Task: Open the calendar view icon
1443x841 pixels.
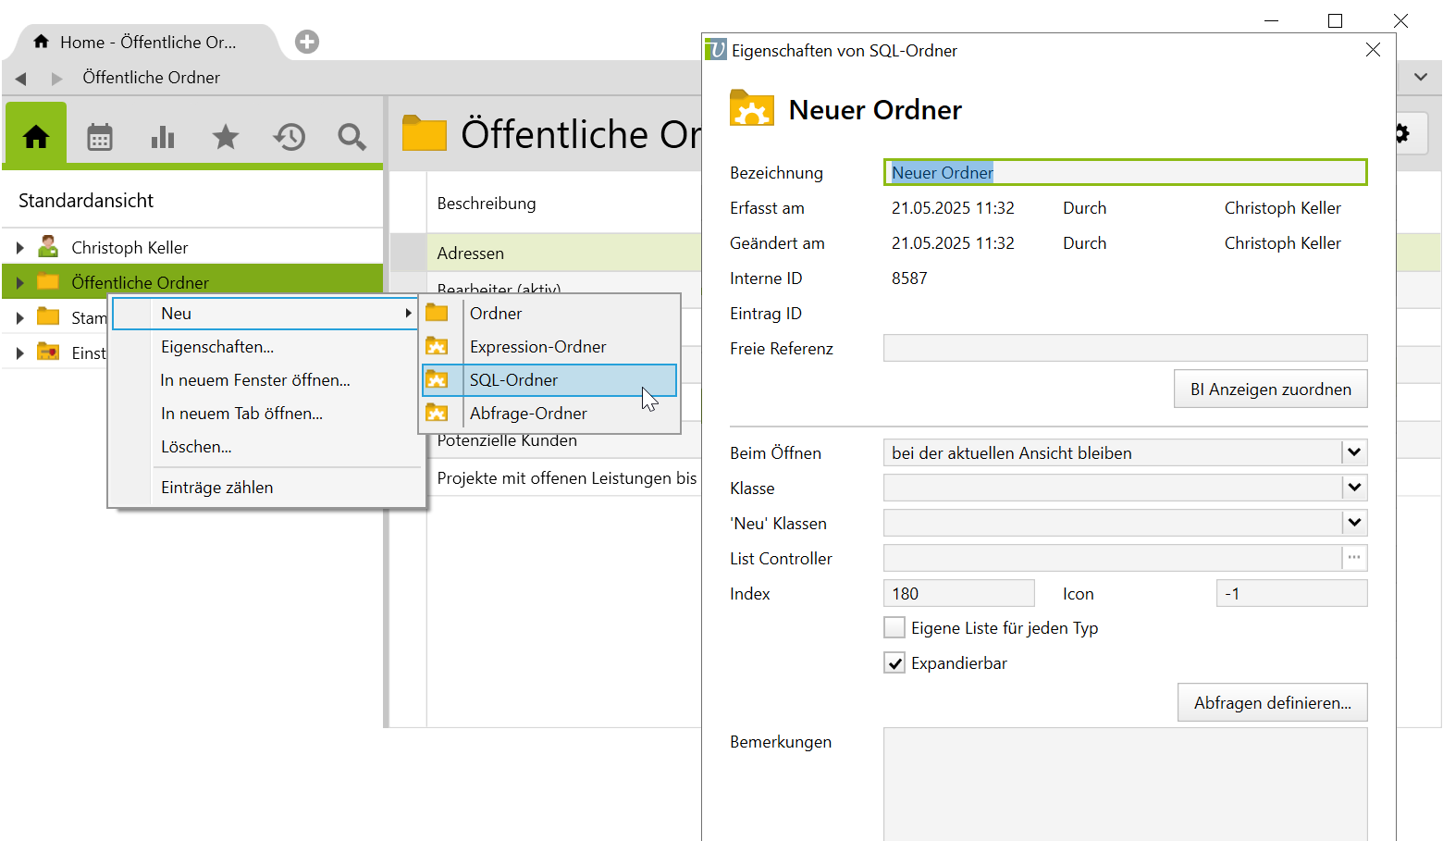Action: tap(100, 138)
